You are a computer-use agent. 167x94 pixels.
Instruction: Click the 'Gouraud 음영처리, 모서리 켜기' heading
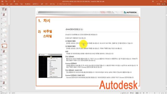pos(75,75)
